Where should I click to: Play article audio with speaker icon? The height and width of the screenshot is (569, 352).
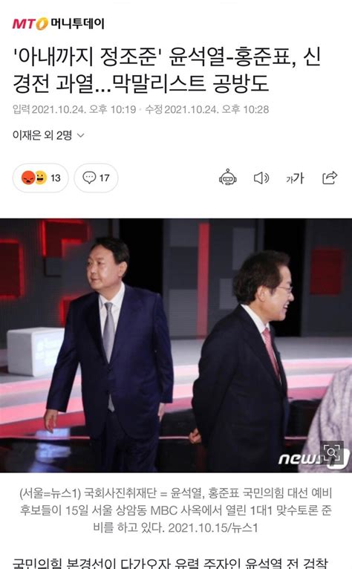(x=261, y=178)
